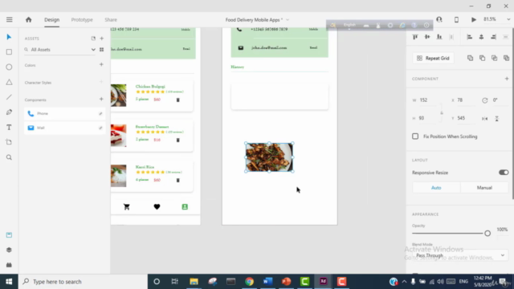Align selection to horizontal center
This screenshot has width=514, height=289.
coord(481,37)
